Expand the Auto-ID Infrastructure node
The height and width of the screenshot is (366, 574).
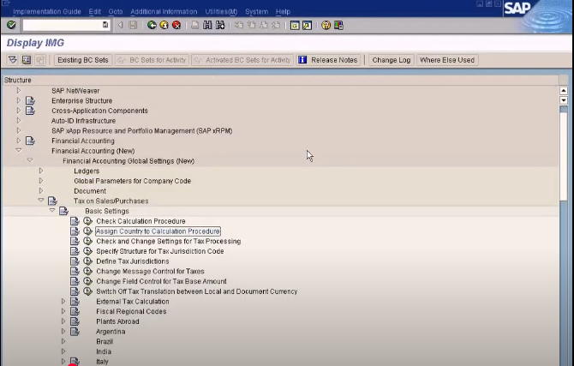pyautogui.click(x=19, y=121)
